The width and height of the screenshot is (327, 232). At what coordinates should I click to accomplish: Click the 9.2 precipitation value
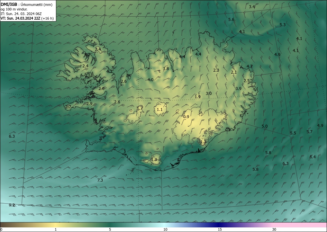pos(12,205)
